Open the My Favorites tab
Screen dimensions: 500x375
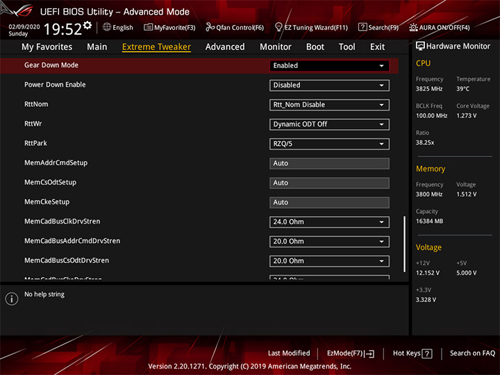47,47
